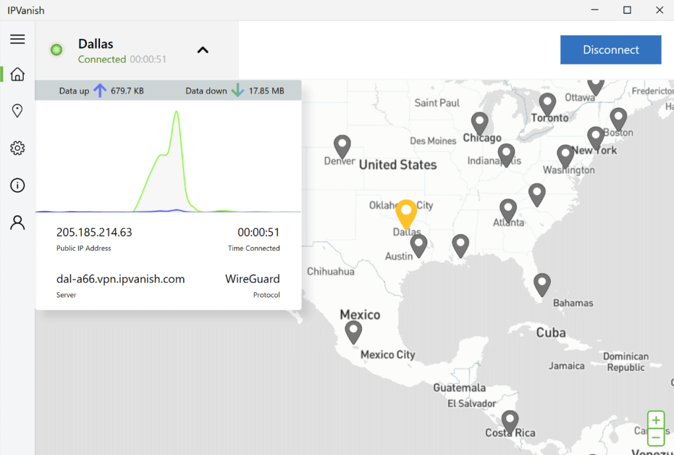This screenshot has width=674, height=455.
Task: Click the Saint Paul map label
Action: pyautogui.click(x=437, y=103)
